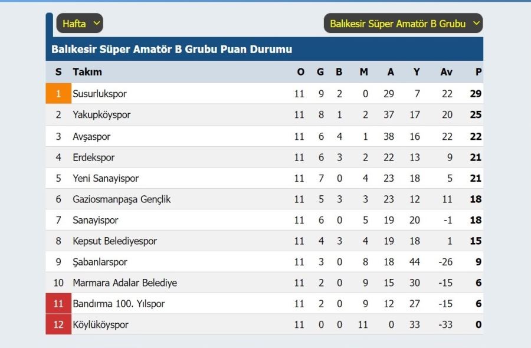Select Gaziosmanpaşa Gençlik team name
Image resolution: width=531 pixels, height=348 pixels.
[122, 199]
